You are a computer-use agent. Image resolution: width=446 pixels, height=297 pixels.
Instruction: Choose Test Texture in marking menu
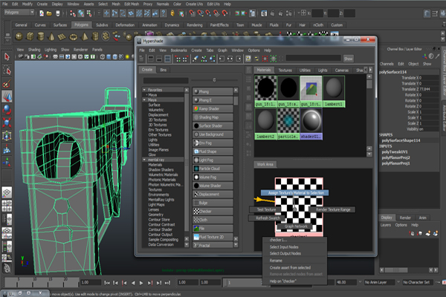pyautogui.click(x=266, y=209)
